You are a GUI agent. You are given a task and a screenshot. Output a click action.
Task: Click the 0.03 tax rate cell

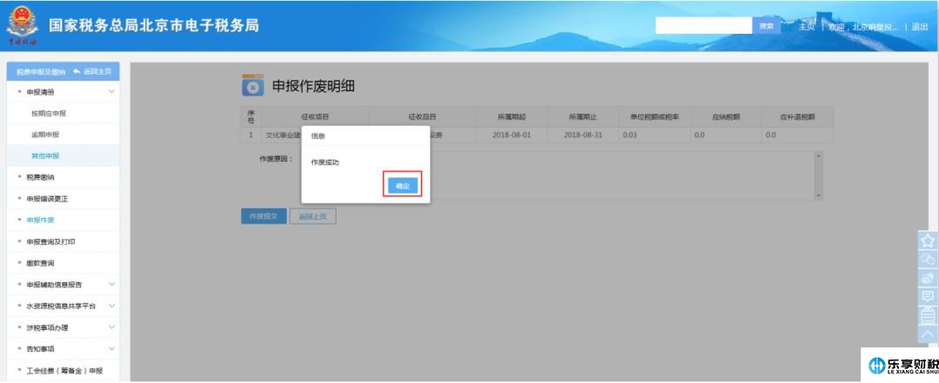pos(655,135)
